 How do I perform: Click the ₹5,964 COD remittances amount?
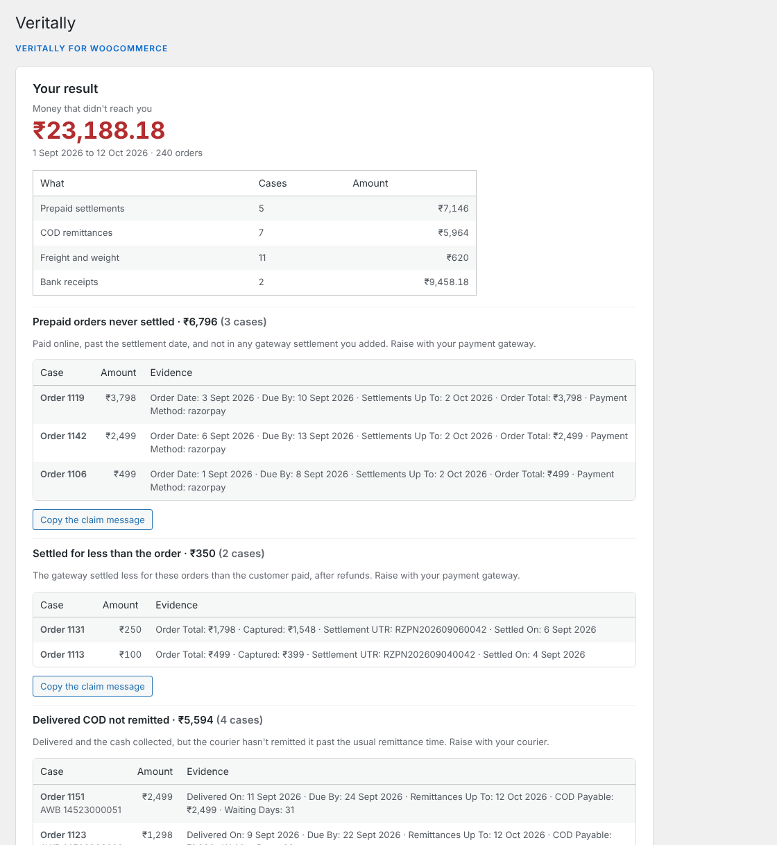454,233
